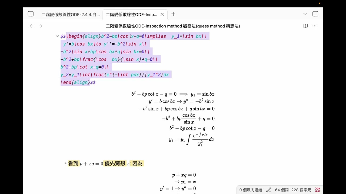Select the active ODE-Insp... tab
Image resolution: width=346 pixels, height=194 pixels.
[x=131, y=15]
